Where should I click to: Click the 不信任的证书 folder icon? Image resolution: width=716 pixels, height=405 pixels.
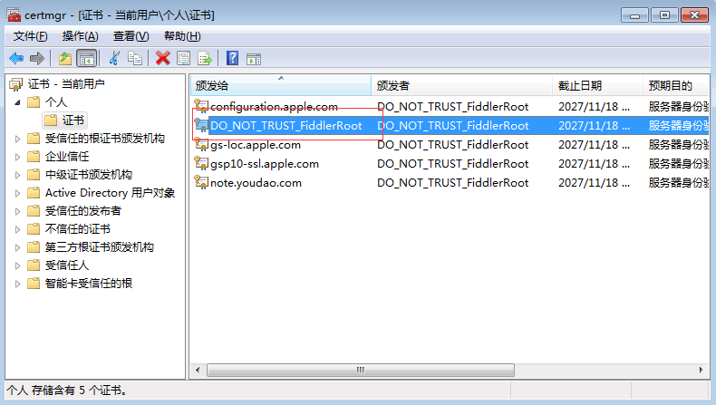point(34,228)
